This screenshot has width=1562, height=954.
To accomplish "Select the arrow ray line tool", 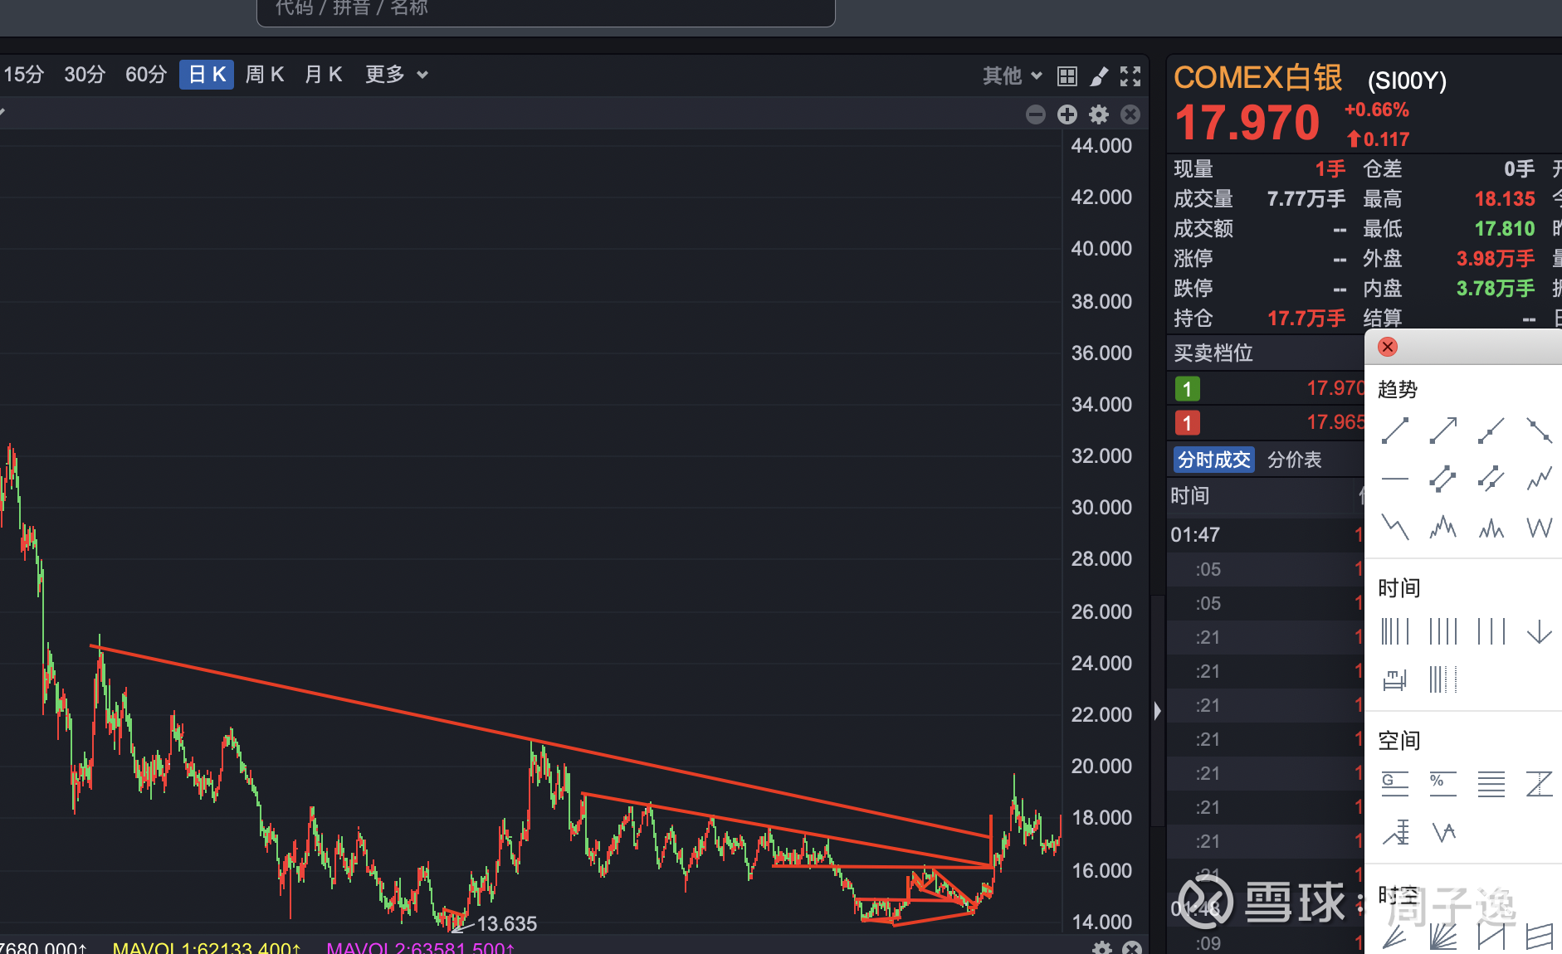I will (x=1443, y=431).
